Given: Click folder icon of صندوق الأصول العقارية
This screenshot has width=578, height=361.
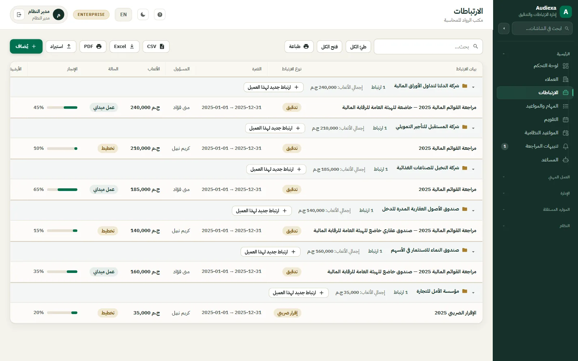Looking at the screenshot, I should tap(465, 209).
